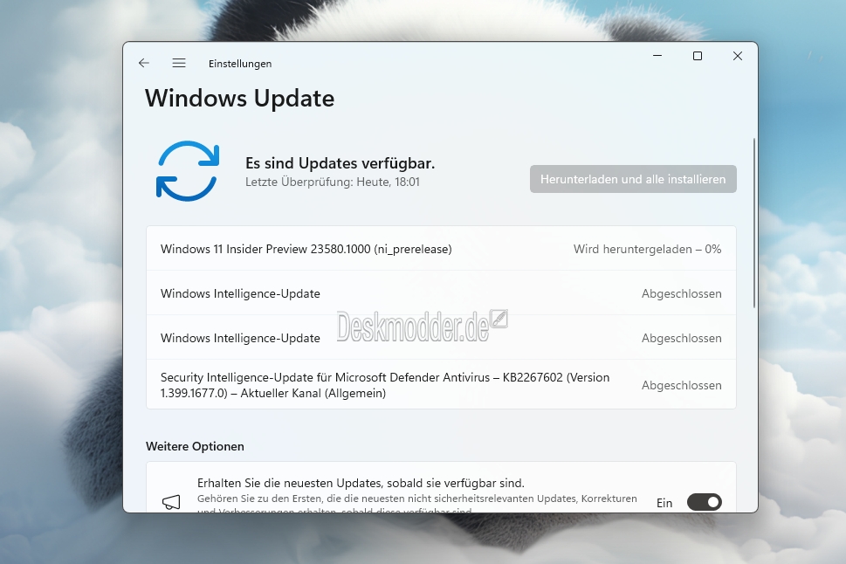The height and width of the screenshot is (564, 846).
Task: Click the 'Es sind Updates verfügbar.' heading
Action: tap(340, 163)
